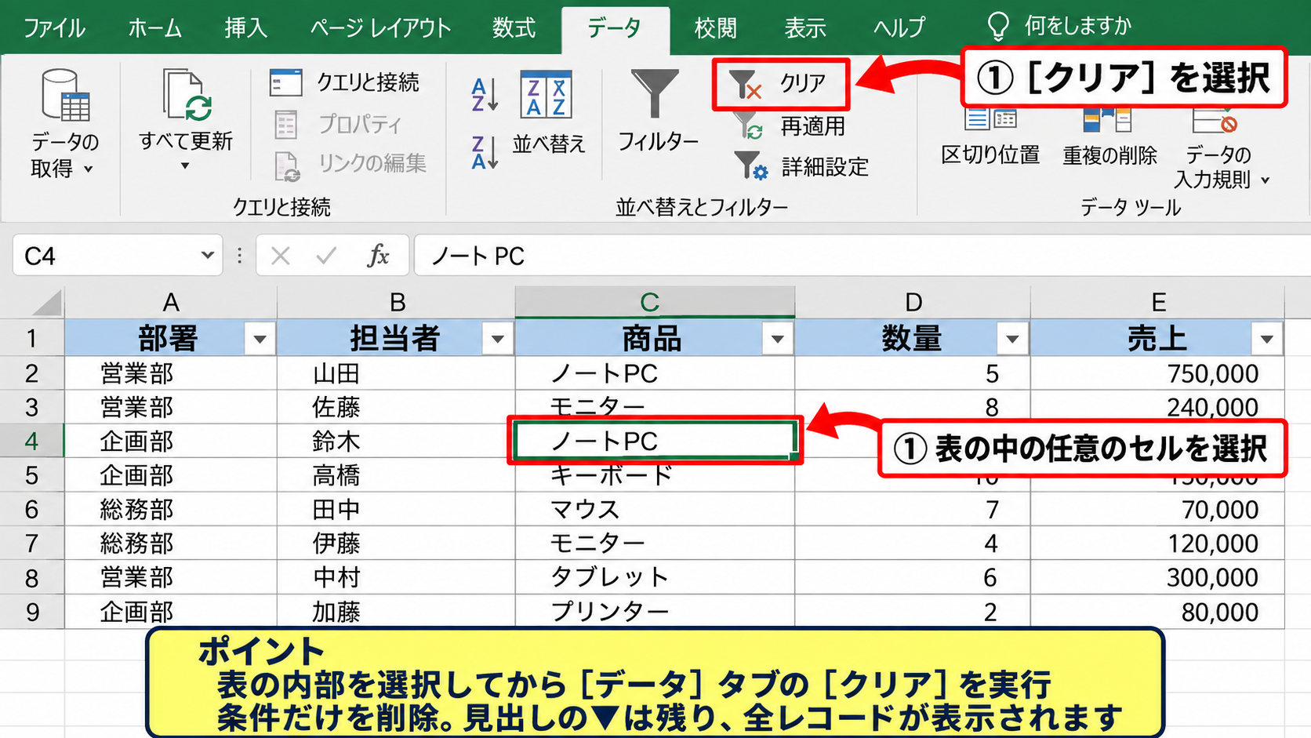The image size is (1311, 738).
Task: Switch to the 数式 tab
Action: pyautogui.click(x=514, y=28)
